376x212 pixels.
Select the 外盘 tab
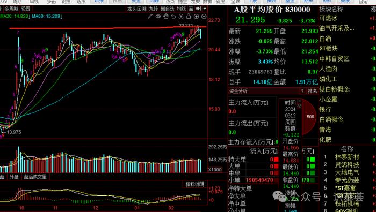(x=14, y=177)
